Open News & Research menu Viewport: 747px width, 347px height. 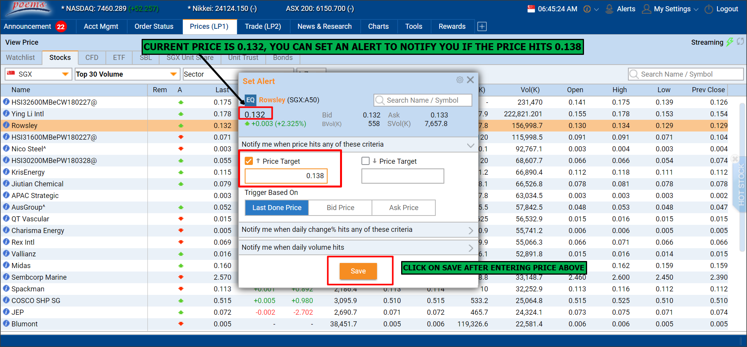[324, 26]
